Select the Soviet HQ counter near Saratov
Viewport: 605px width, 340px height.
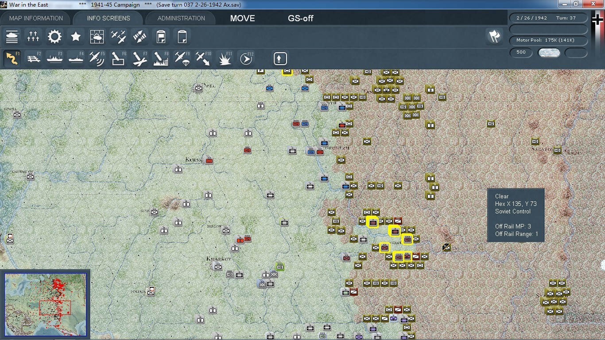click(x=557, y=150)
